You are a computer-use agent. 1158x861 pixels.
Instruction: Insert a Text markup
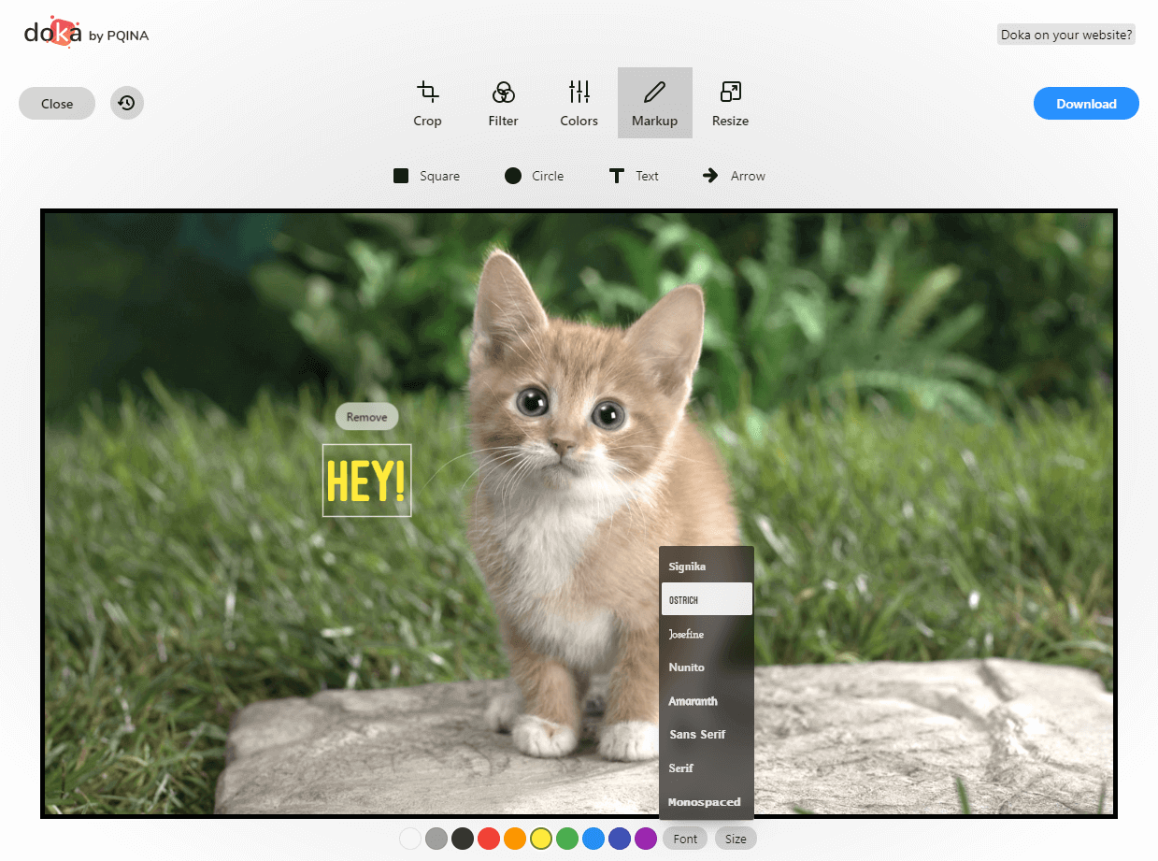[x=634, y=176]
